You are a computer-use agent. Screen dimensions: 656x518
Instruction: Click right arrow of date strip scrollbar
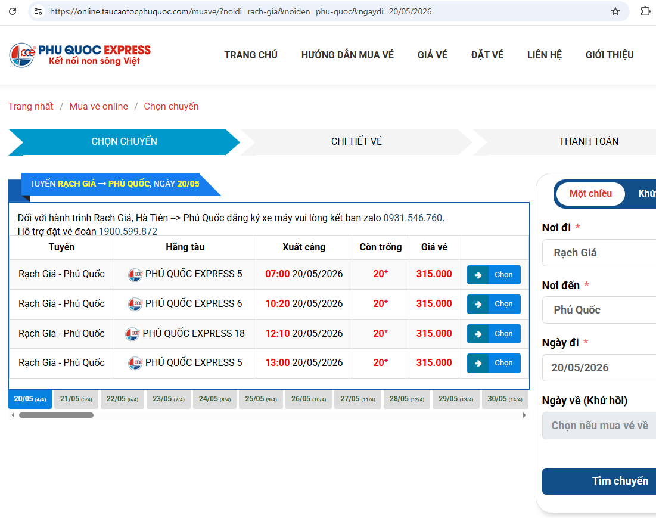coord(524,415)
